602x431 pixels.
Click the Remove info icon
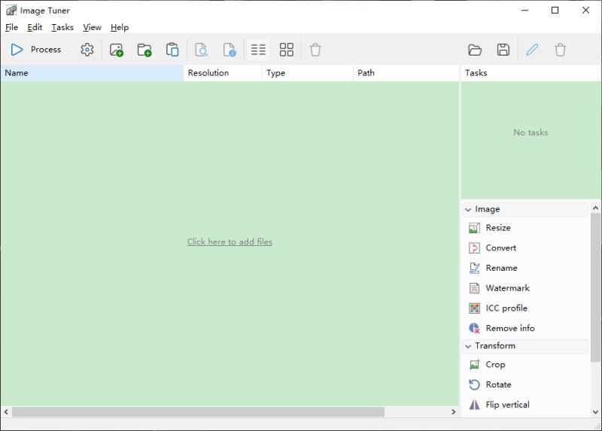[x=474, y=328]
